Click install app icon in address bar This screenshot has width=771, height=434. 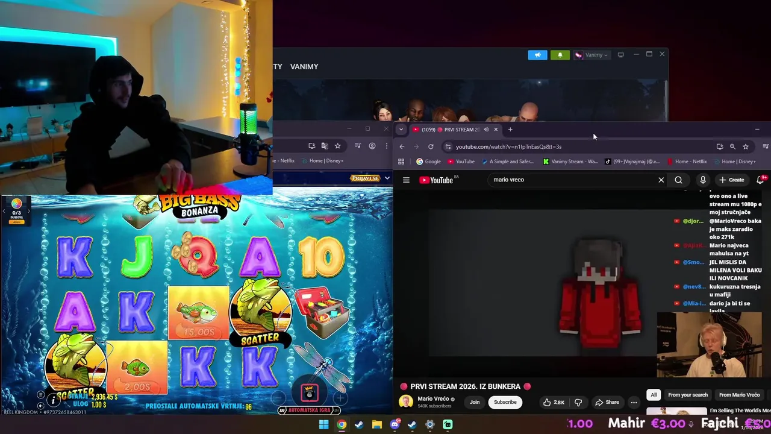point(720,146)
